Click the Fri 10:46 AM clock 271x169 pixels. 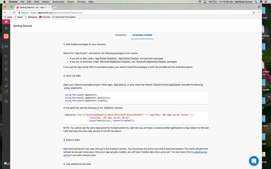click(226, 2)
